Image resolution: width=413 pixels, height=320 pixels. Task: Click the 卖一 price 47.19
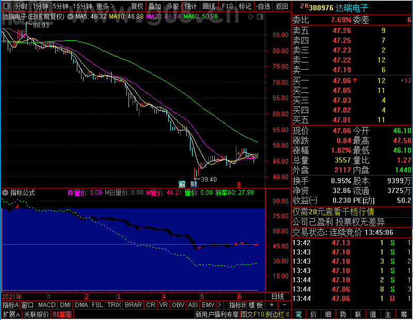click(x=342, y=70)
